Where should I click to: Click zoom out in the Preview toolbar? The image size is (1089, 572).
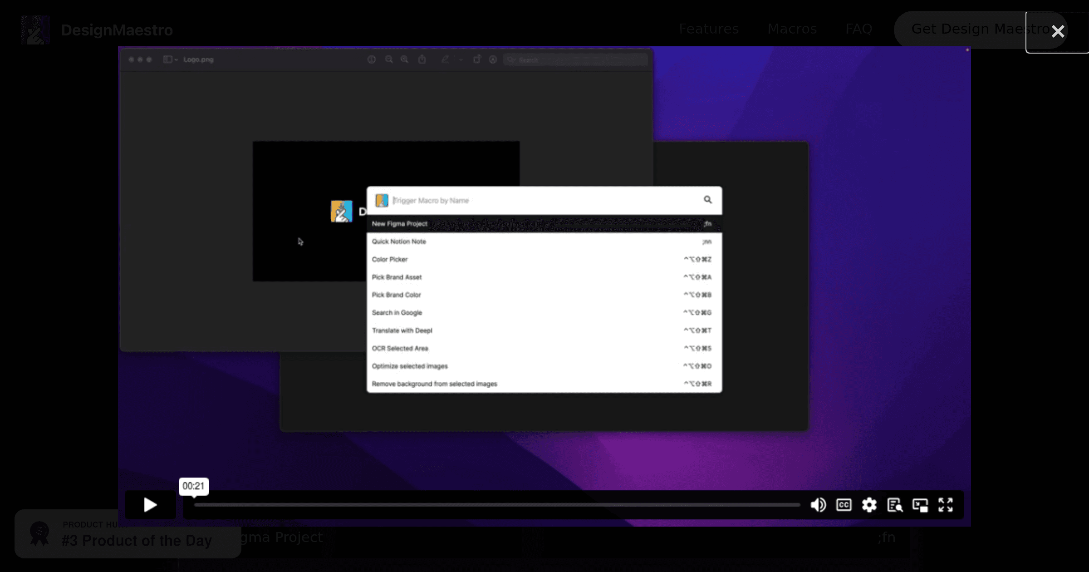(x=389, y=59)
